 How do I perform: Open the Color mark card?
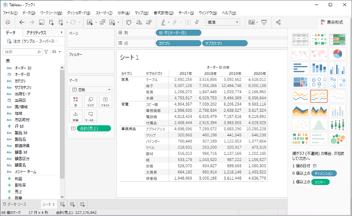point(76,101)
